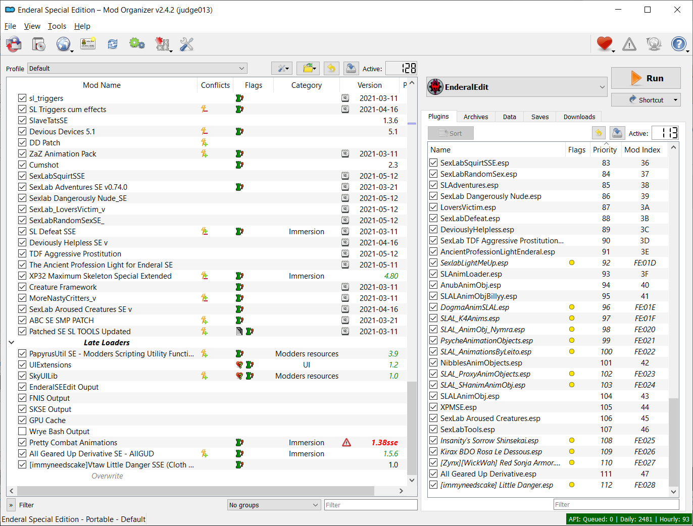
Task: Sort mods by the Category column header
Action: [x=306, y=85]
